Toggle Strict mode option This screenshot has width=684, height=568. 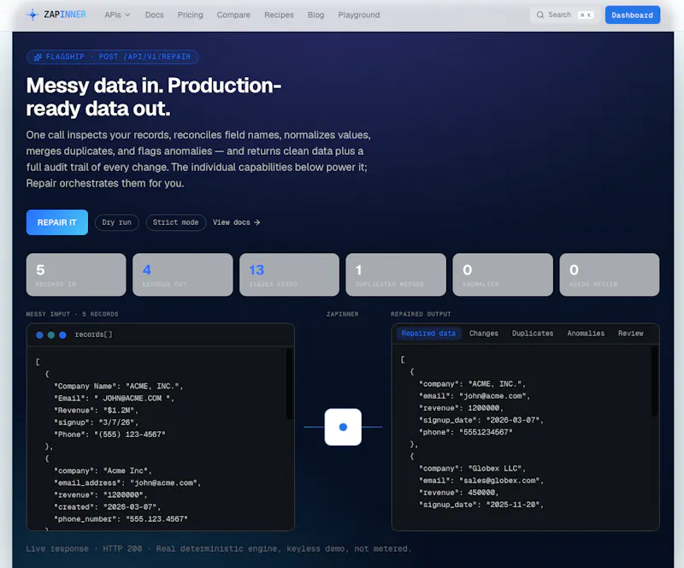pos(175,222)
